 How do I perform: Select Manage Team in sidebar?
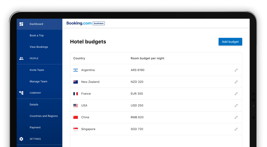pyautogui.click(x=38, y=81)
